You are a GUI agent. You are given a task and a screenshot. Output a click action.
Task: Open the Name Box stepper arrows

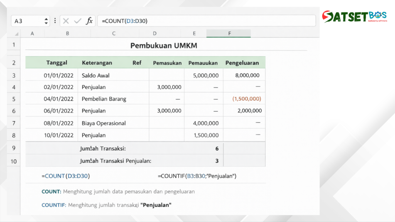(x=47, y=21)
